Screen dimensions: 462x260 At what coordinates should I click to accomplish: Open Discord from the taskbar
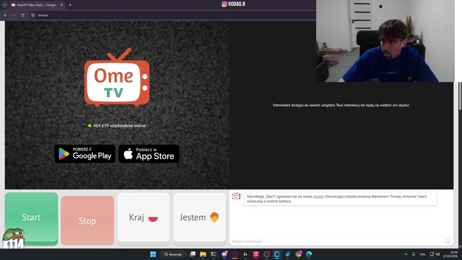(x=224, y=254)
